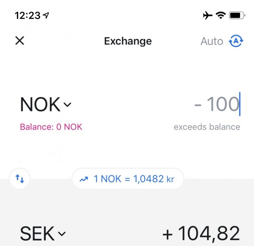Tap the airplane mode status icon
This screenshot has height=246, width=254.
point(208,15)
